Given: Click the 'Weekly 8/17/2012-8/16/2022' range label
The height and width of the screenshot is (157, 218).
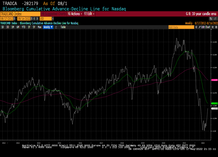Looking at the screenshot, I should (x=201, y=23).
